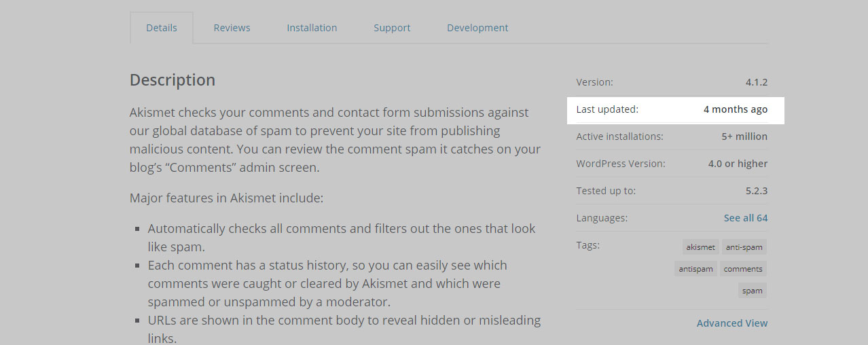Click the 'Automatically checks all comments' bullet
The height and width of the screenshot is (345, 868).
pyautogui.click(x=342, y=238)
